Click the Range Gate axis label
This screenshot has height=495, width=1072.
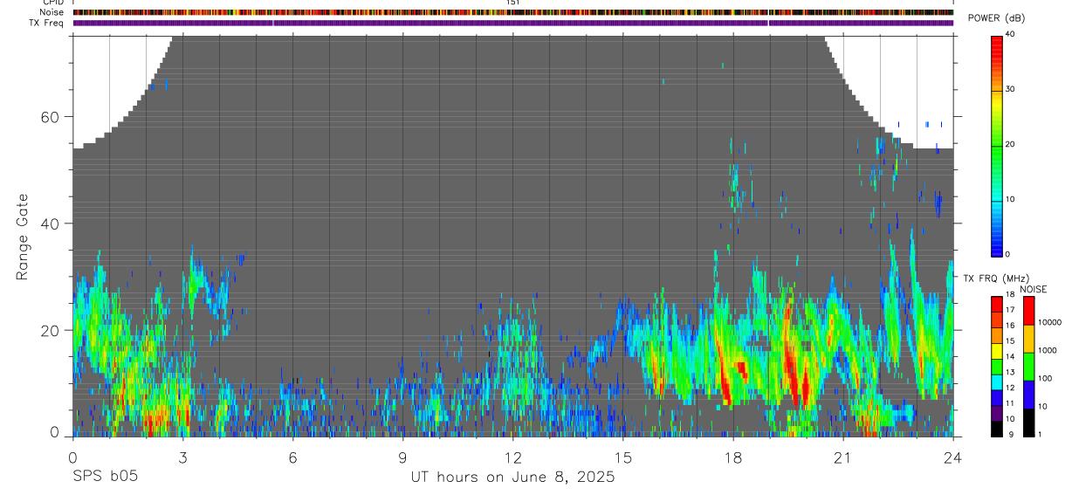22,237
